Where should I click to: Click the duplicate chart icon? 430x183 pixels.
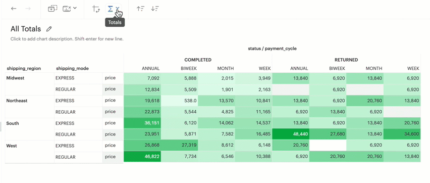click(x=52, y=9)
